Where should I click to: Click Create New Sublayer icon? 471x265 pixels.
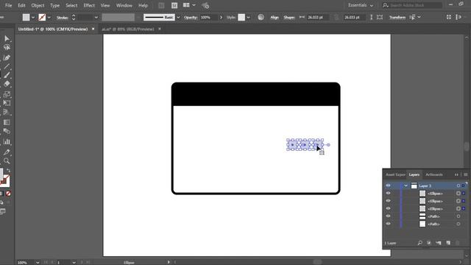[x=439, y=243]
